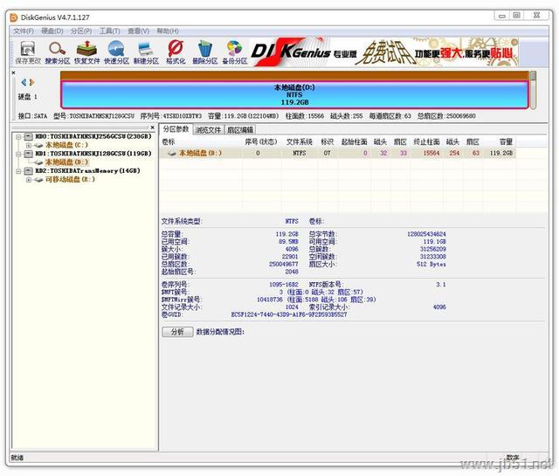The width and height of the screenshot is (559, 476).
Task: Click the NTFS cell in partition row
Action: coord(300,153)
